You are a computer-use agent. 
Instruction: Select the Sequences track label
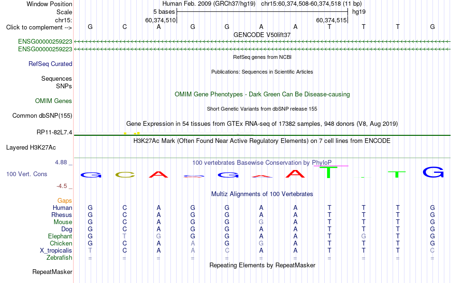point(56,78)
